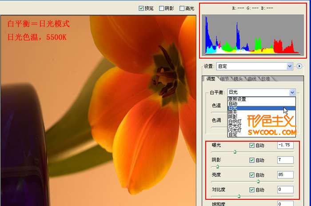Switch to the 镜头 lens tab
Screen dimensions: 311x206
point(238,79)
